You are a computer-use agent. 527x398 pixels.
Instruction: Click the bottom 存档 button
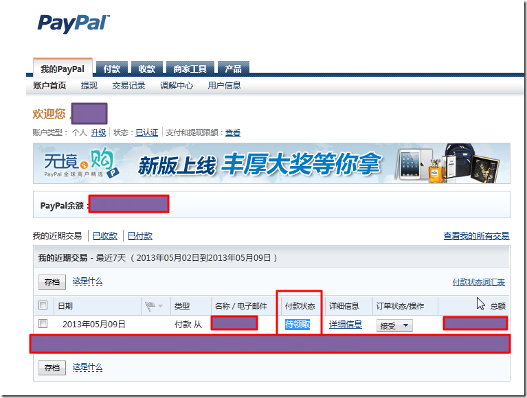(52, 368)
